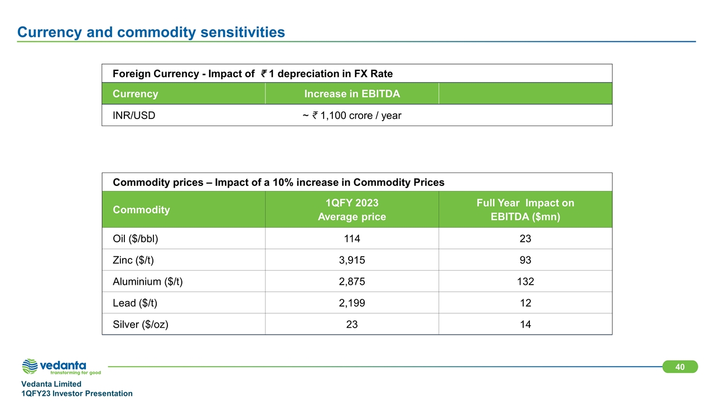Click the Lead average price 2,199
The height and width of the screenshot is (402, 714).
click(352, 303)
